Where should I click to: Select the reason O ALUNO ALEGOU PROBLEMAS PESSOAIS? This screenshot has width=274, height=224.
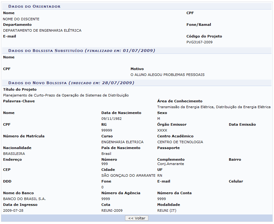pyautogui.click(x=167, y=75)
